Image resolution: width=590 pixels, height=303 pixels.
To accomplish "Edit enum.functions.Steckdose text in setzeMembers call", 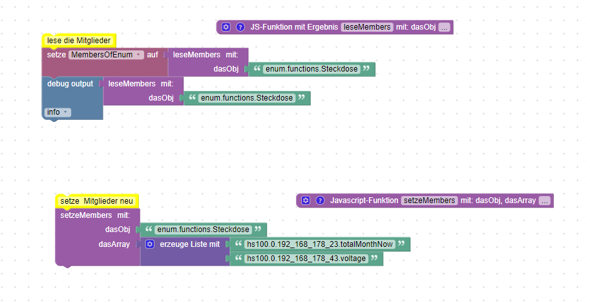I will [203, 230].
